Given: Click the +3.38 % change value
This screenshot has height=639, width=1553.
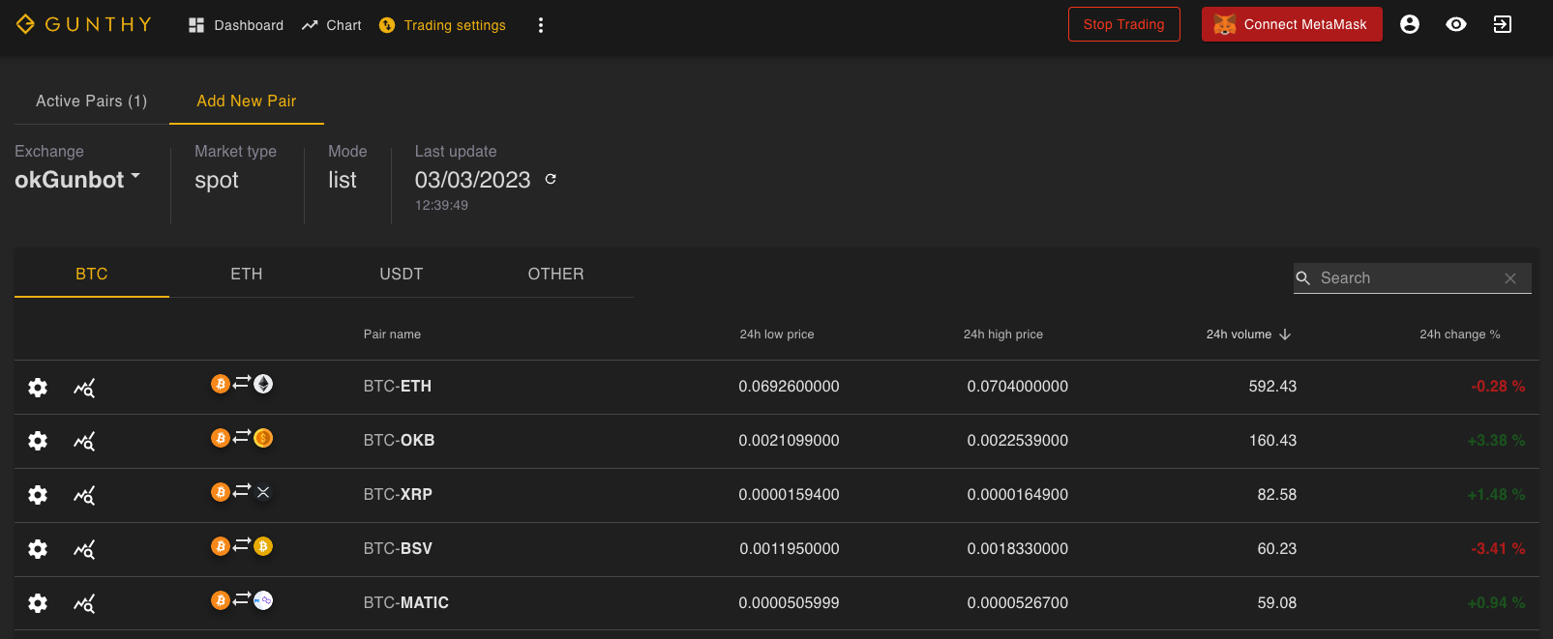Looking at the screenshot, I should point(1496,440).
